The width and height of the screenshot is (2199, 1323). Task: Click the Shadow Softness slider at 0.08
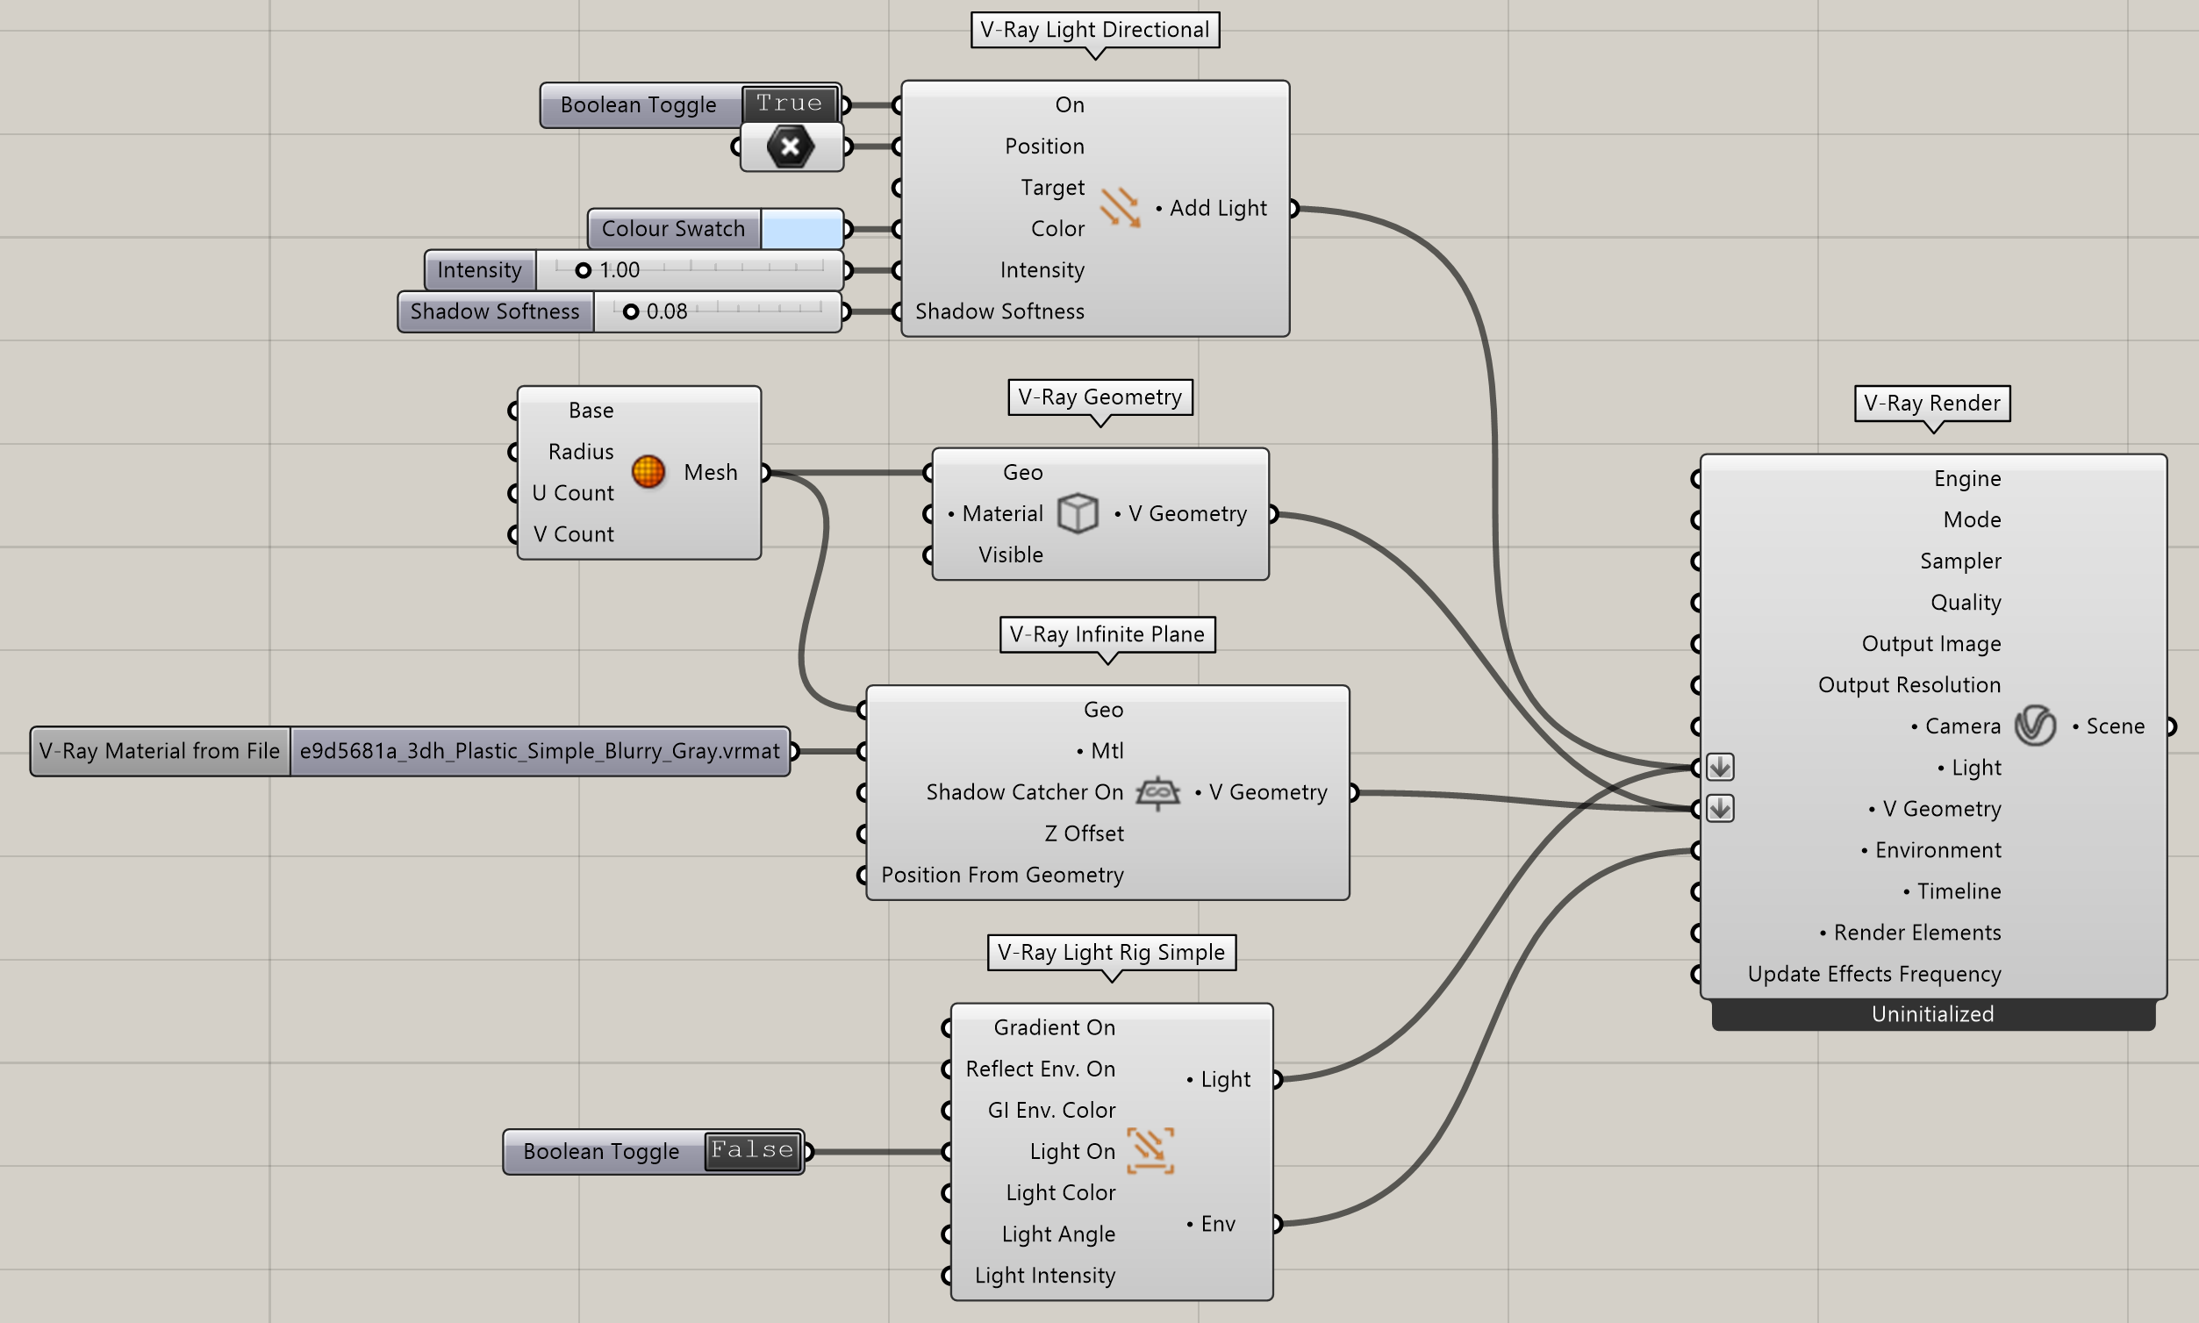point(717,312)
